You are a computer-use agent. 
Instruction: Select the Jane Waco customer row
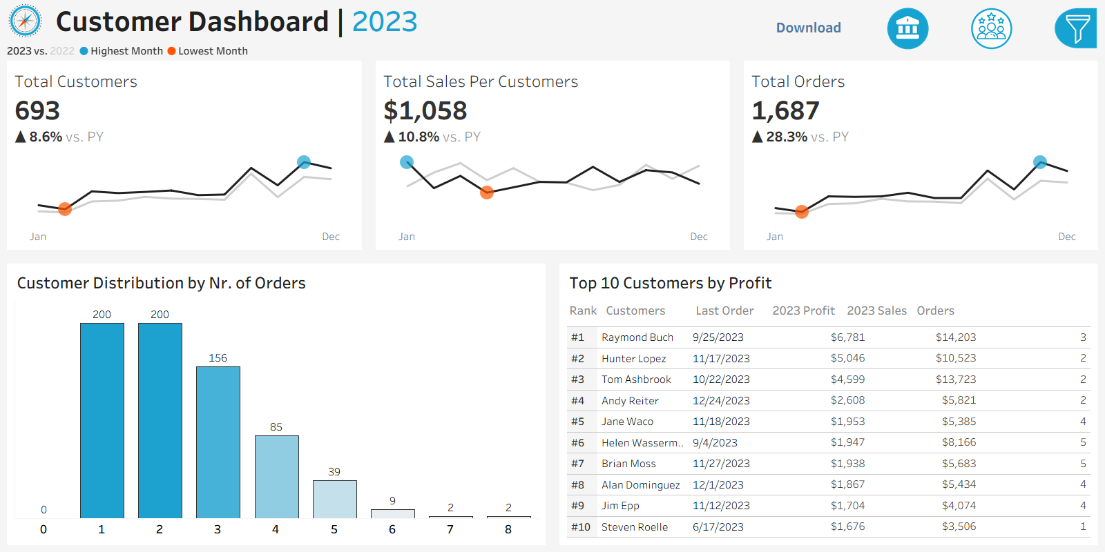[x=627, y=422]
